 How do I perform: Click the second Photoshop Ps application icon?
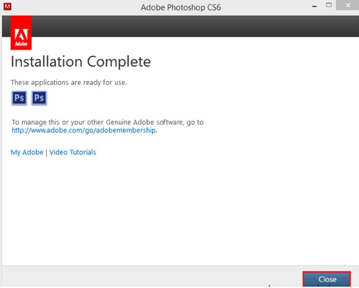[x=39, y=98]
